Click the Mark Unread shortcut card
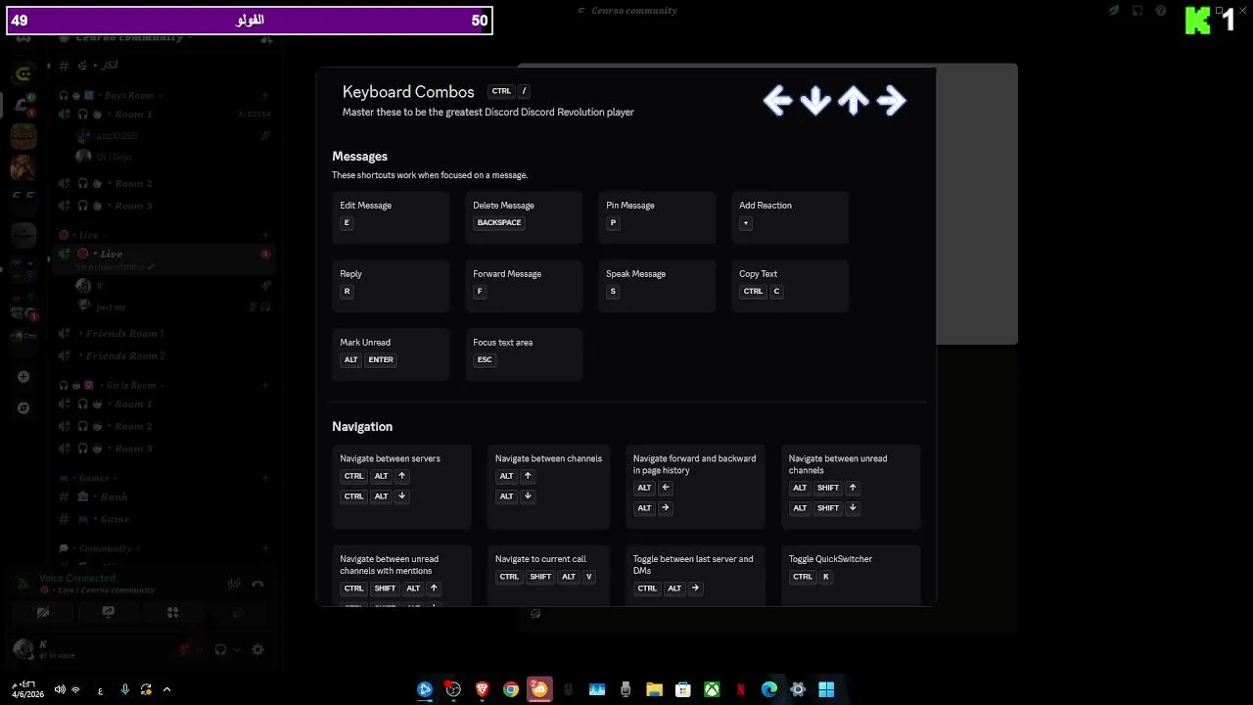Image resolution: width=1253 pixels, height=705 pixels. click(x=391, y=354)
